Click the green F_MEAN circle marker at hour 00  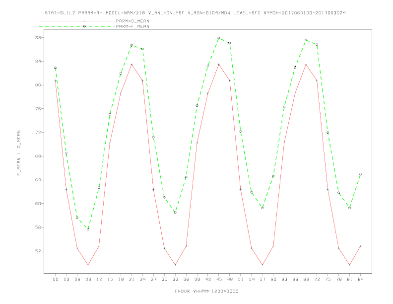(56, 68)
